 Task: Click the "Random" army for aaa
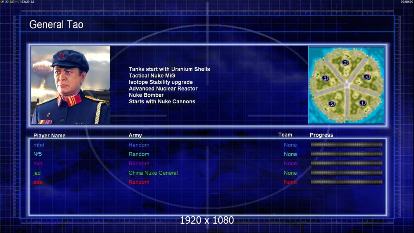(x=139, y=183)
